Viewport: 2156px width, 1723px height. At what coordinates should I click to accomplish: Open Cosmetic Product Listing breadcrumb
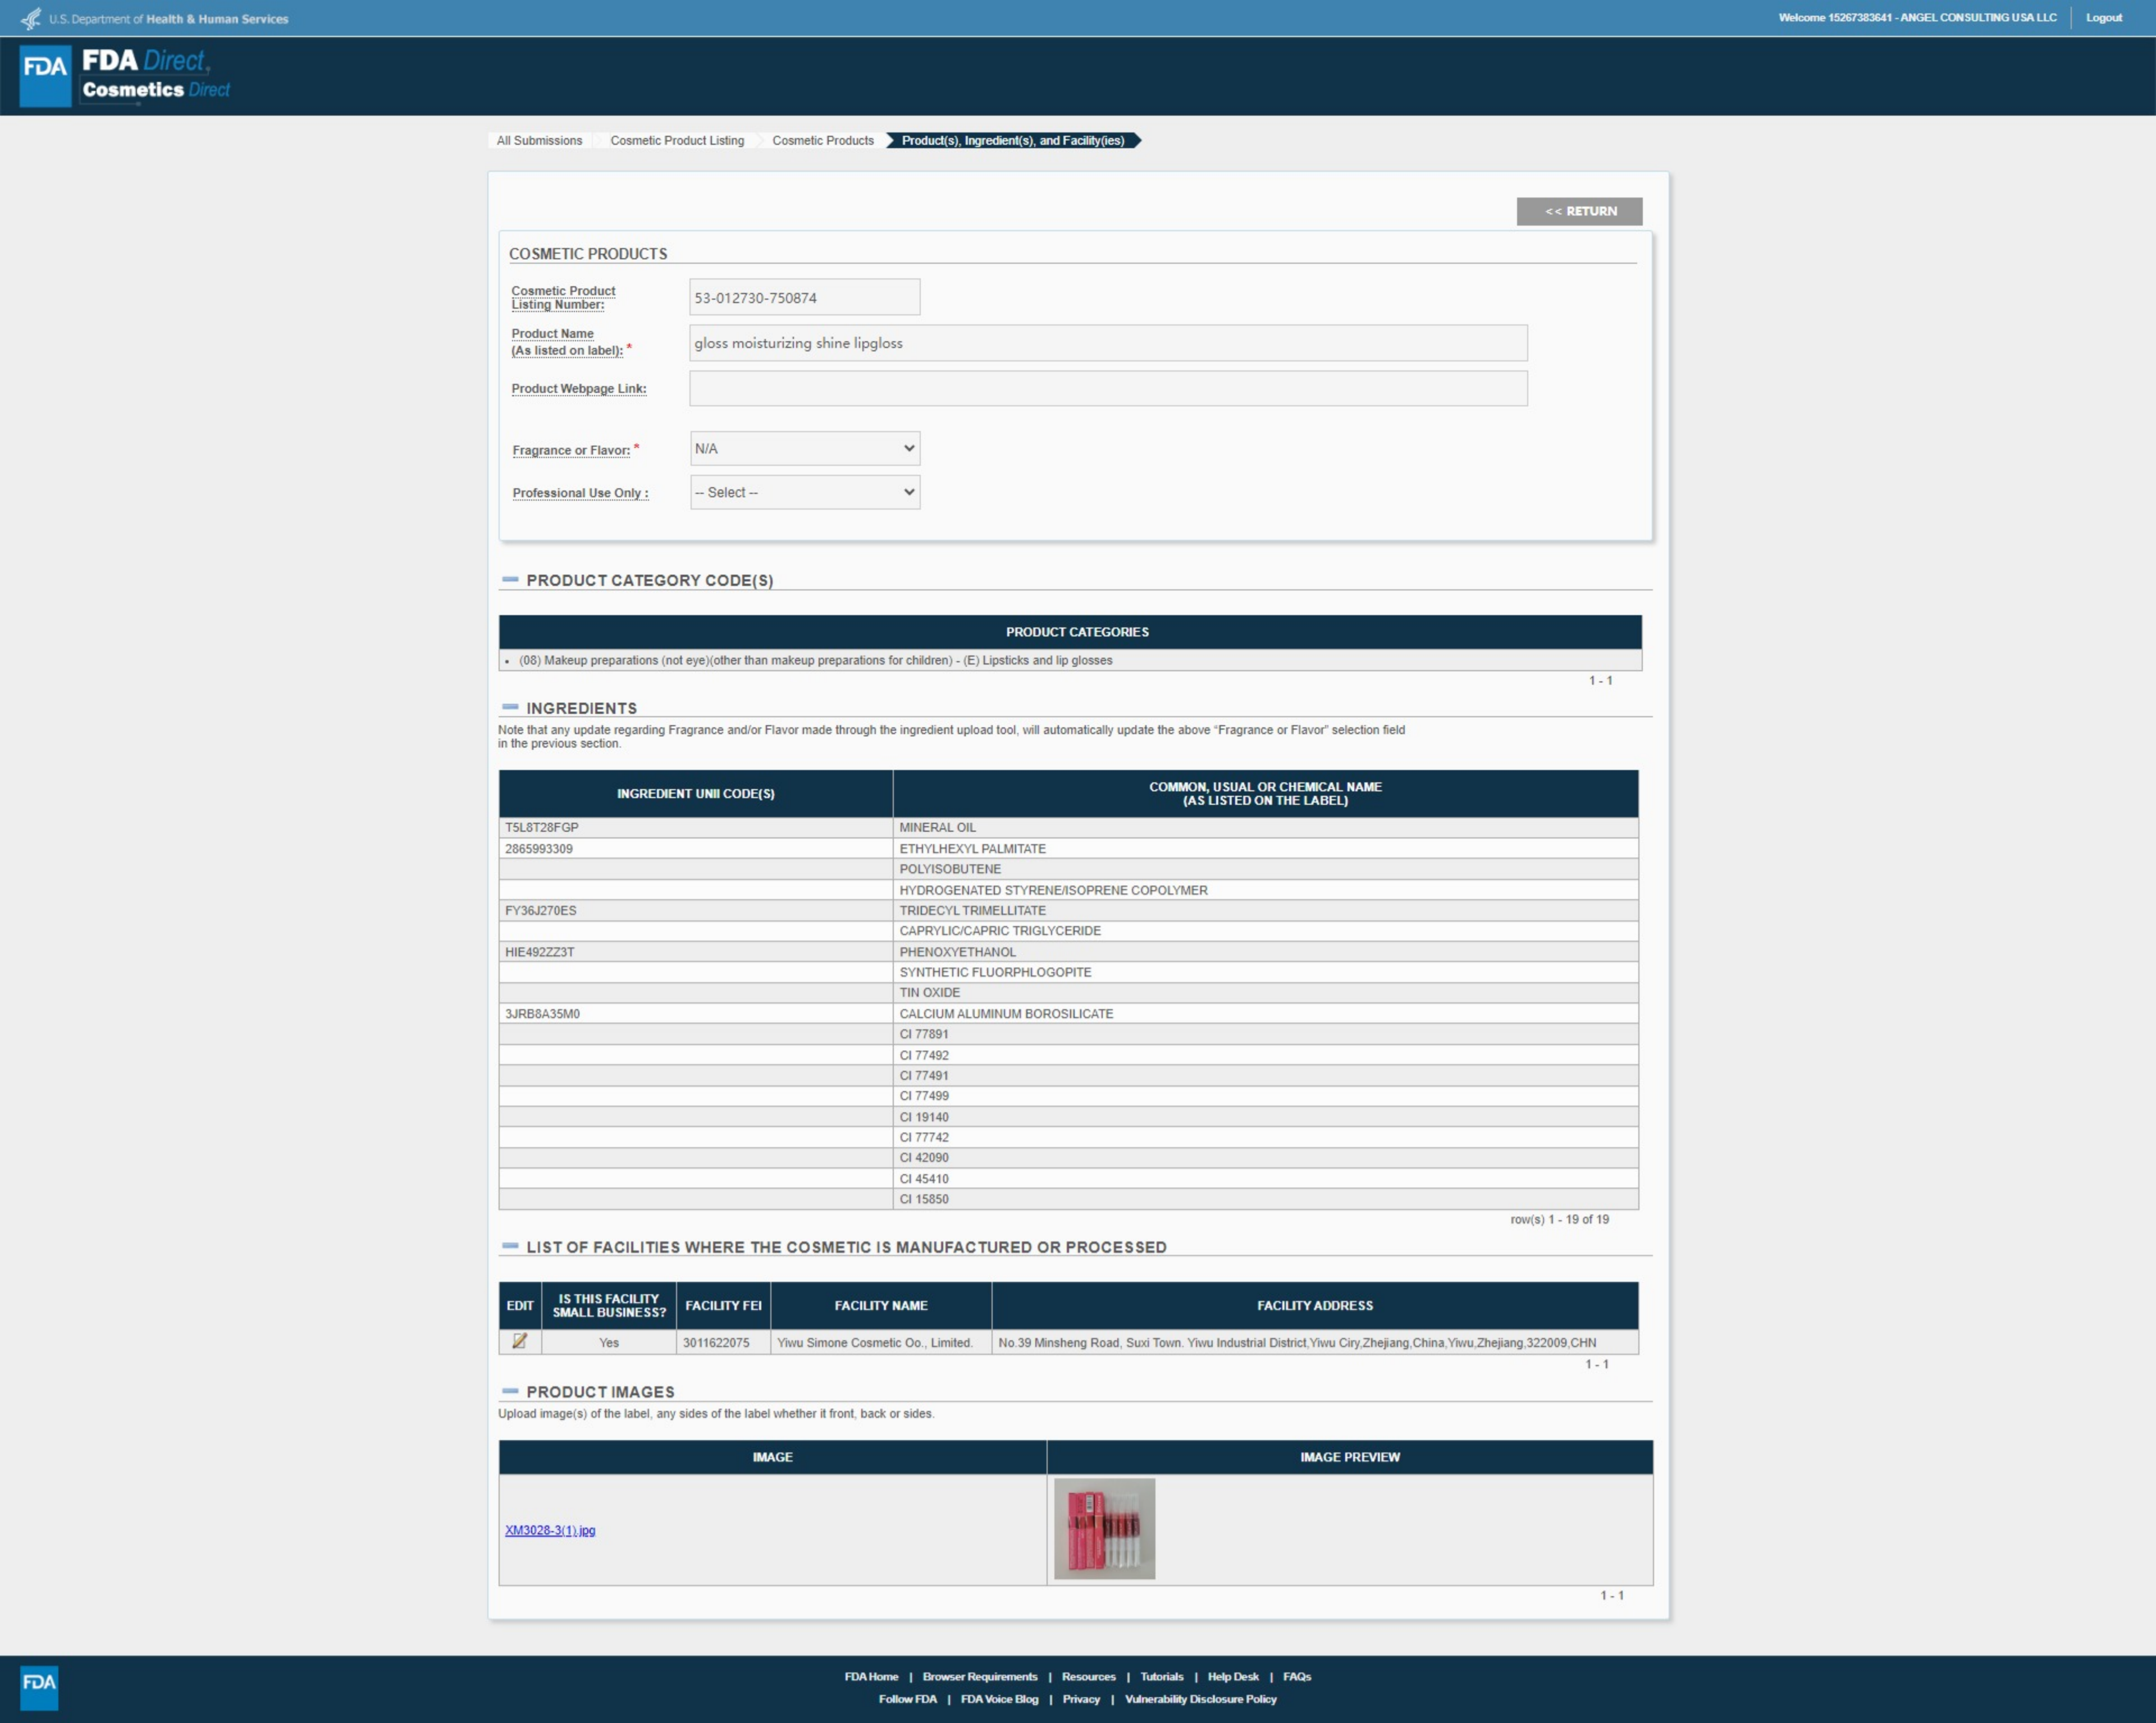[677, 141]
